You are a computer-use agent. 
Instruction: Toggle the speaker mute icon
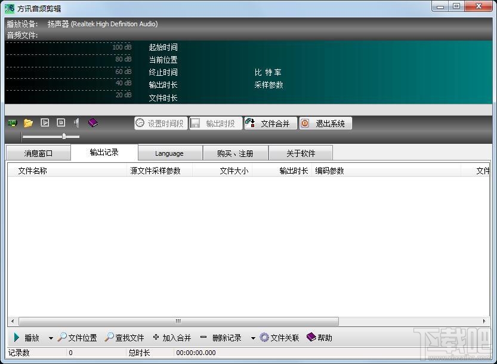click(x=76, y=123)
